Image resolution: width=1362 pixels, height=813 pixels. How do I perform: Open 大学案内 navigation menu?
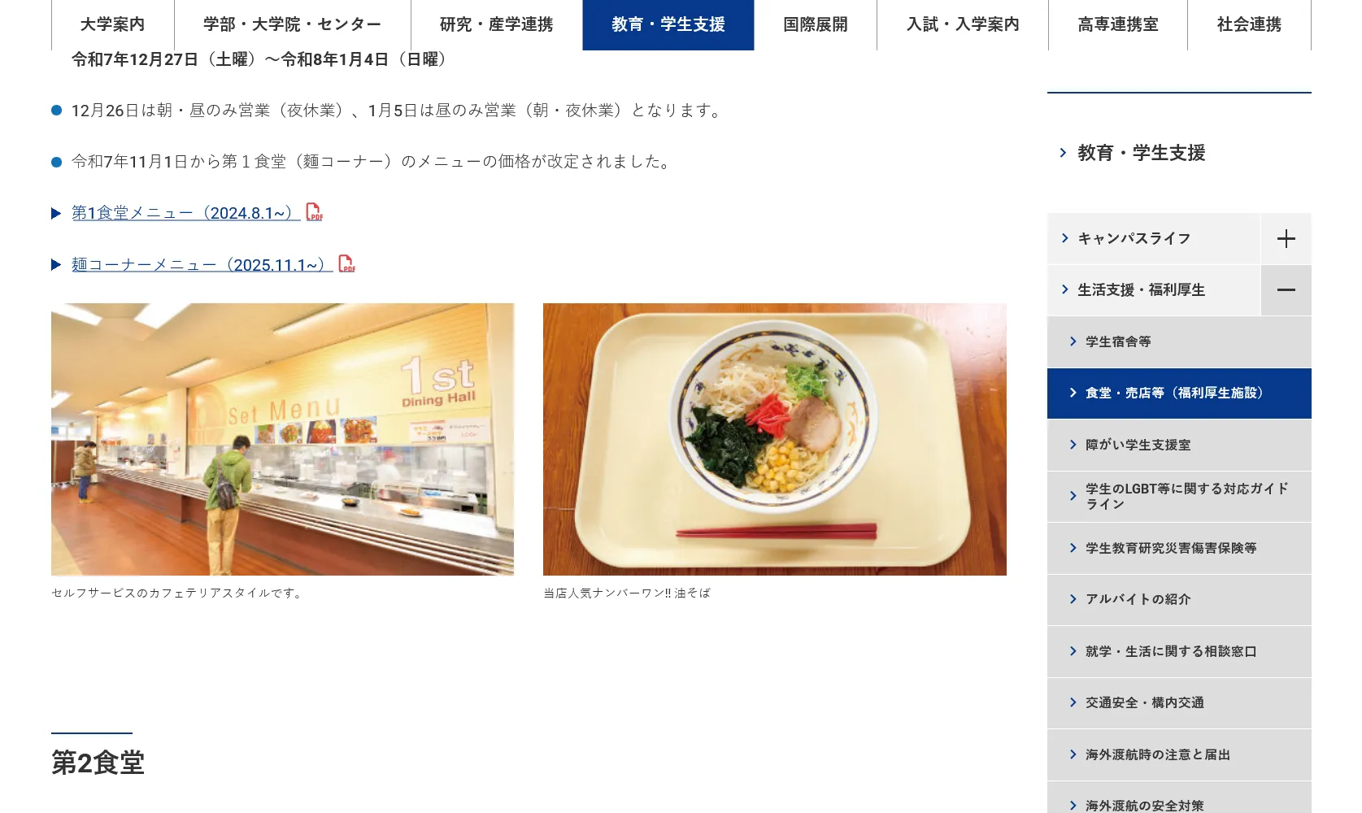tap(113, 24)
